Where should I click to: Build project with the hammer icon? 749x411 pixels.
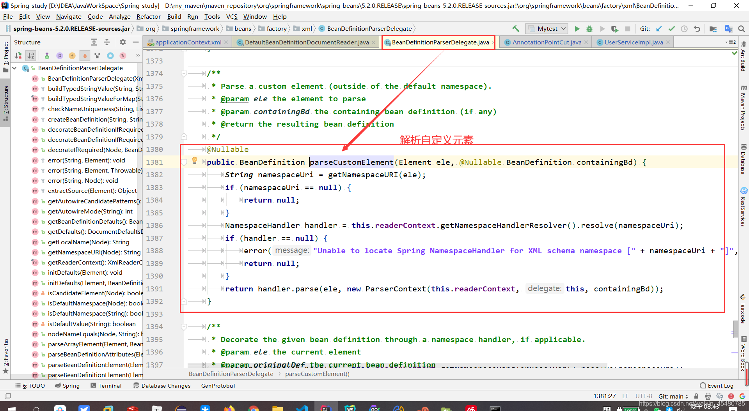coord(515,28)
